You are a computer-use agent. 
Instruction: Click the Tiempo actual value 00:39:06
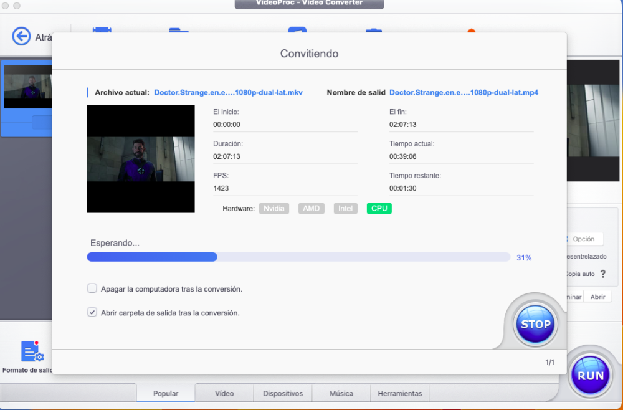[x=403, y=156]
